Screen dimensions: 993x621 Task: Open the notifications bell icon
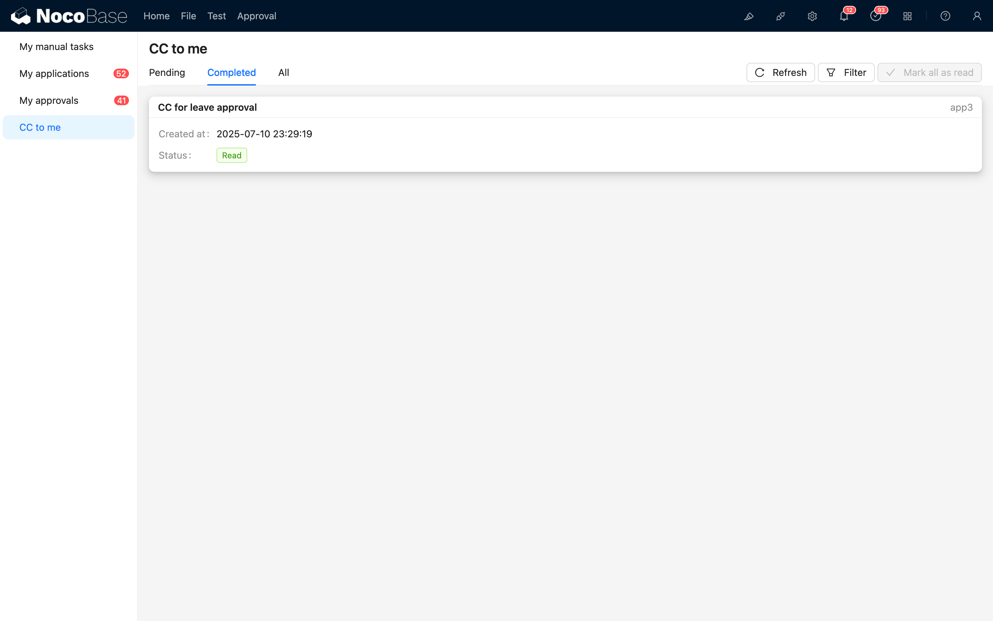click(x=844, y=17)
